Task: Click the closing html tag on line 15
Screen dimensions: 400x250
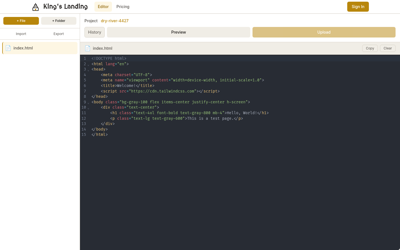Action: (100, 134)
